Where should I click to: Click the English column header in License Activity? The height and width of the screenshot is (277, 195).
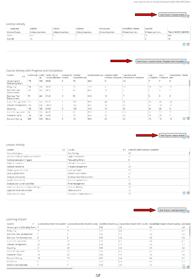click(34, 29)
